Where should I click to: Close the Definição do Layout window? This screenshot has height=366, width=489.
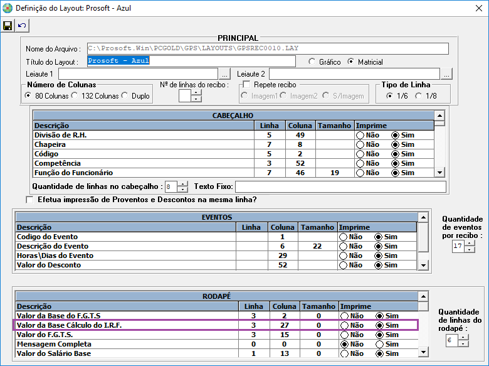(x=479, y=8)
